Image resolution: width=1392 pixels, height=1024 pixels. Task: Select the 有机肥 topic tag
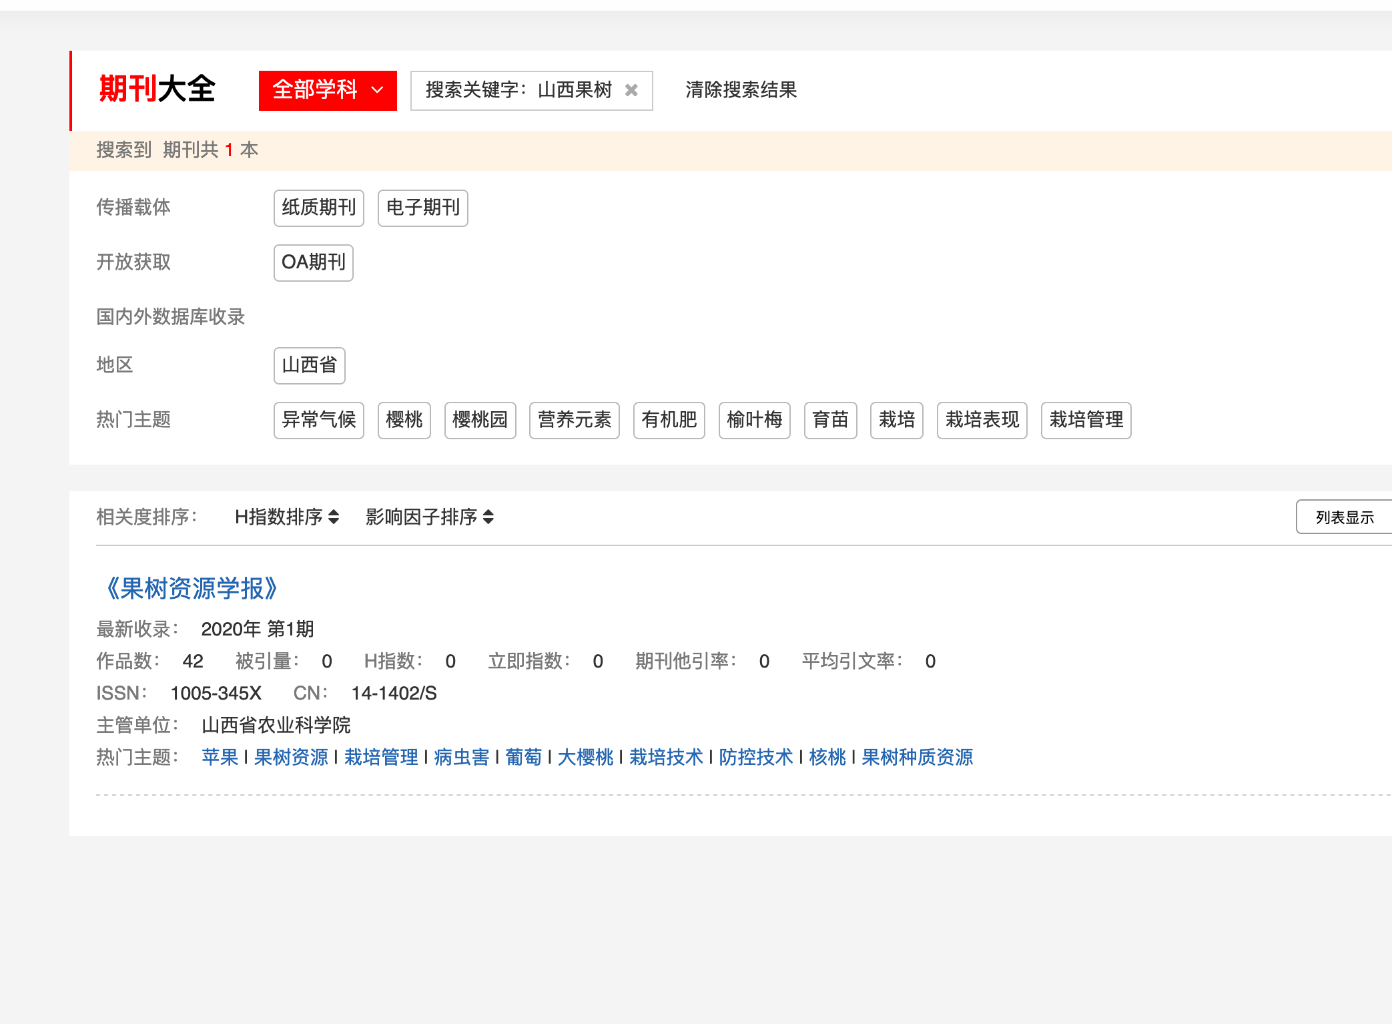(669, 420)
